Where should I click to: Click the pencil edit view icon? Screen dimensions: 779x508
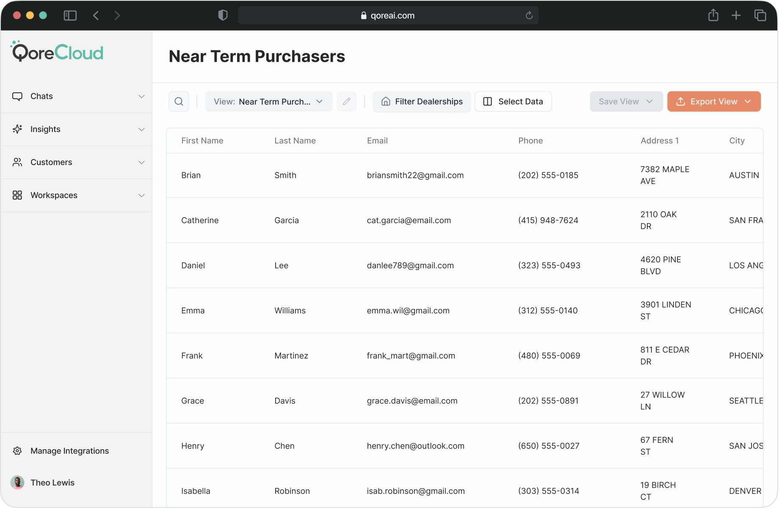[x=346, y=102]
